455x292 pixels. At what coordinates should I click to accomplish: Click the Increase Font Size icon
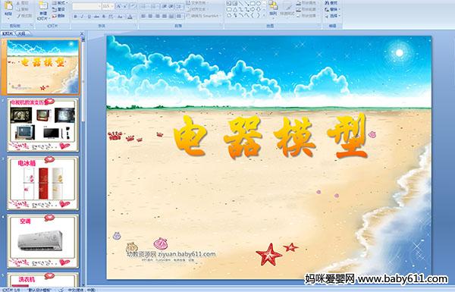click(119, 6)
